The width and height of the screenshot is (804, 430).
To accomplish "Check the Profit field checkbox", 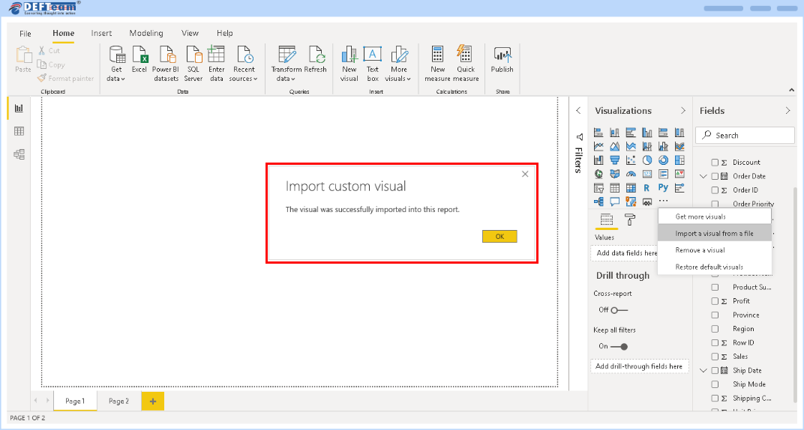I will click(x=715, y=301).
